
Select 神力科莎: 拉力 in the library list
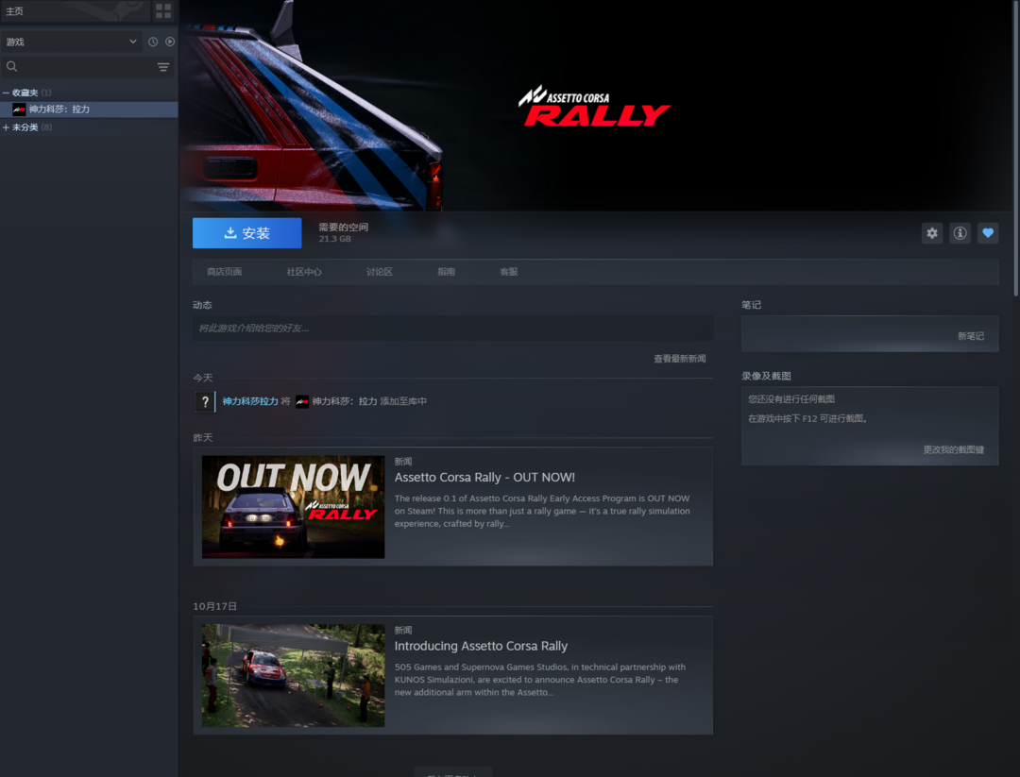tap(89, 110)
